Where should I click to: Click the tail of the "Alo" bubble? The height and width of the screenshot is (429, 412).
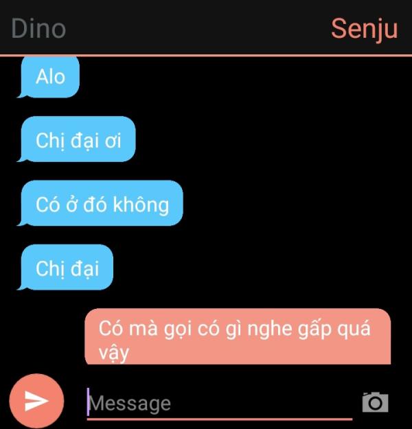click(x=22, y=95)
